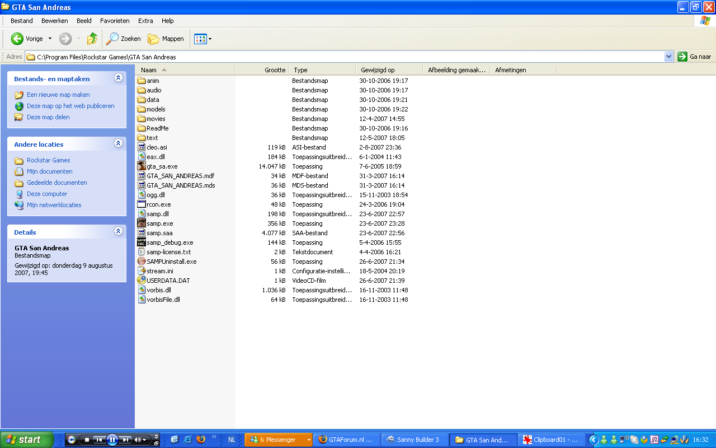Open the Zoeken search tool
Viewport: 716px width, 448px height.
(124, 39)
